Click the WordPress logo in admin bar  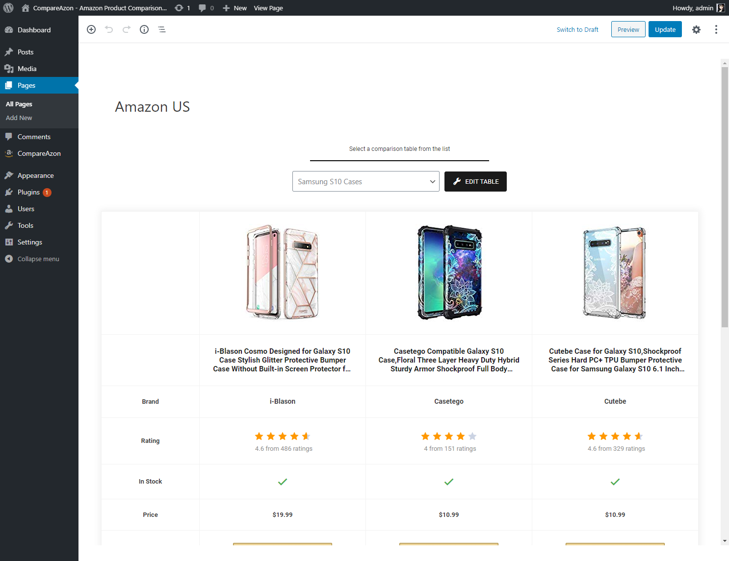coord(8,8)
